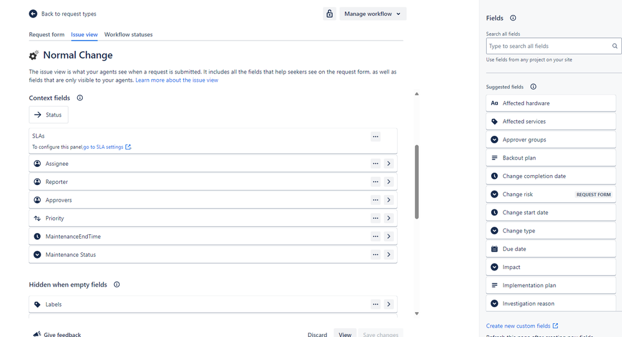Open more options for SLAs panel
The height and width of the screenshot is (337, 622).
[375, 137]
